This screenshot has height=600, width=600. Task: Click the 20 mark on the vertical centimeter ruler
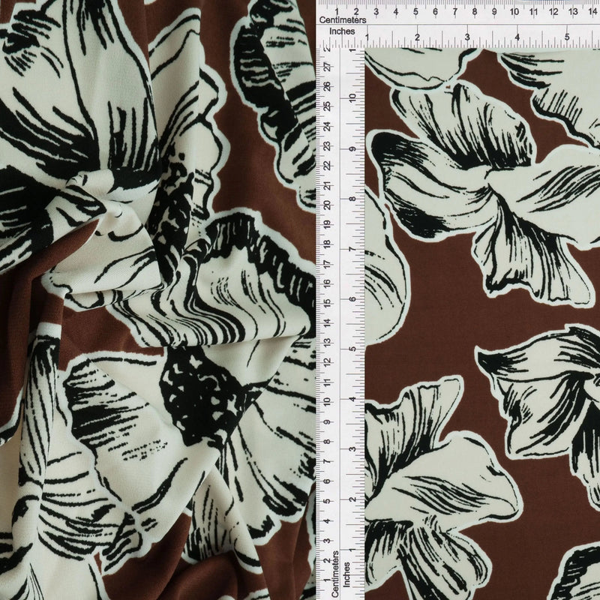click(328, 205)
